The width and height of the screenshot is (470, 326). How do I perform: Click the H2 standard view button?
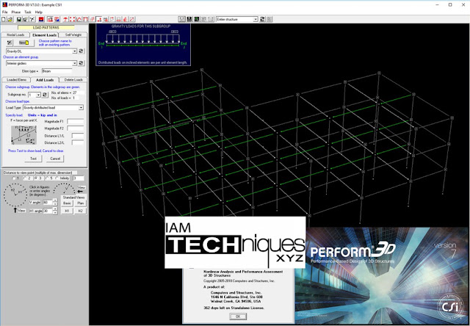[x=80, y=211]
